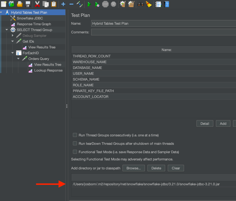The height and width of the screenshot is (201, 236).
Task: Select Lookup Response listener in tree
Action: (x=48, y=70)
